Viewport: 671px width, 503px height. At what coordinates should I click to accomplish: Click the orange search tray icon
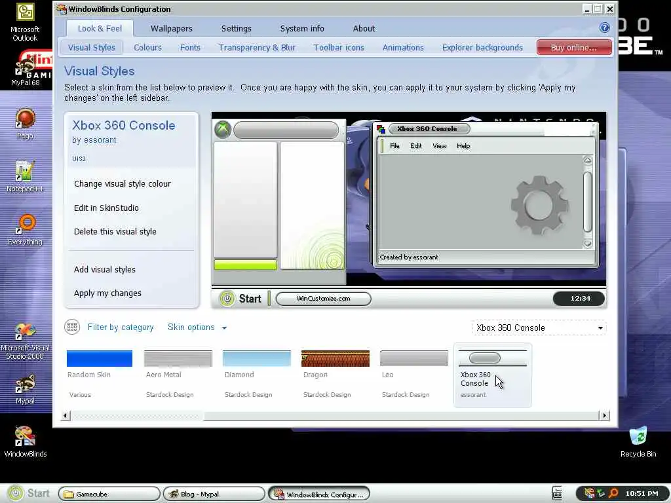613,494
